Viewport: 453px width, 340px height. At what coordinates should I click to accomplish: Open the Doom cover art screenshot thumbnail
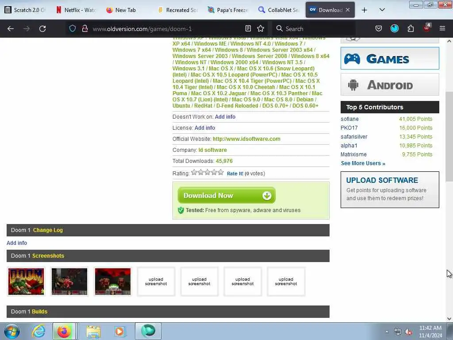click(x=26, y=282)
